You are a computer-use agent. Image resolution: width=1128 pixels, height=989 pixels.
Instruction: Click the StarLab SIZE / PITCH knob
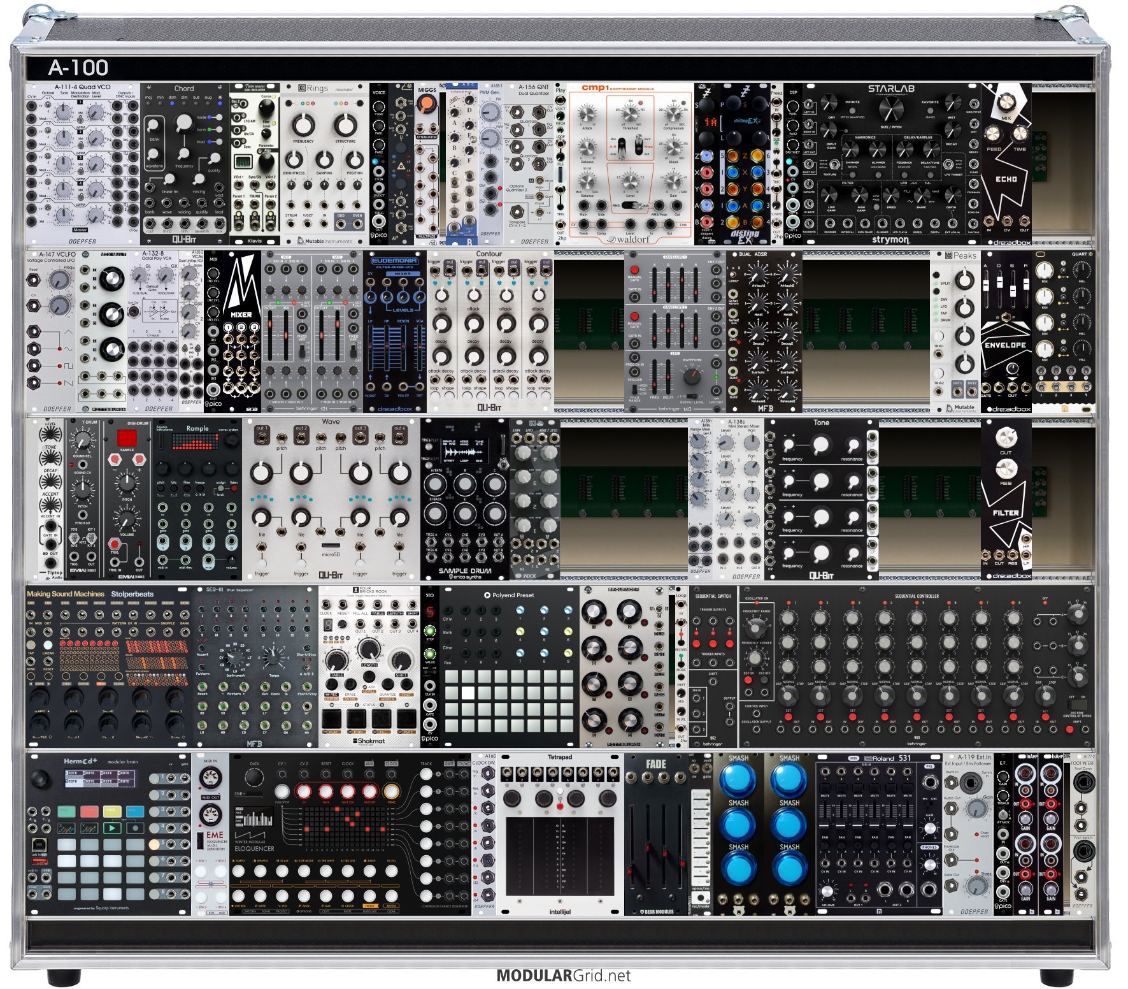pos(890,108)
